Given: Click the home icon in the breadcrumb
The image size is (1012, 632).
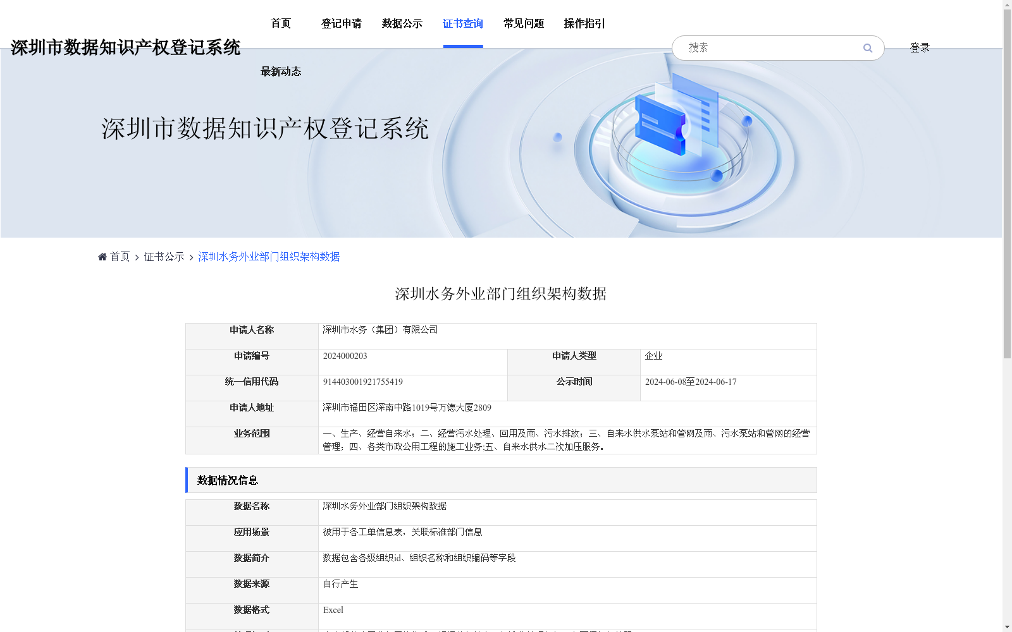Looking at the screenshot, I should (x=102, y=257).
